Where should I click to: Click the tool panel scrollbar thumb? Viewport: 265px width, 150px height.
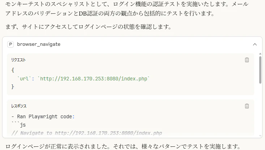coord(260,70)
